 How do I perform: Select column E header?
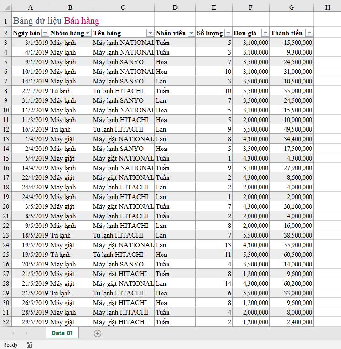(214, 8)
